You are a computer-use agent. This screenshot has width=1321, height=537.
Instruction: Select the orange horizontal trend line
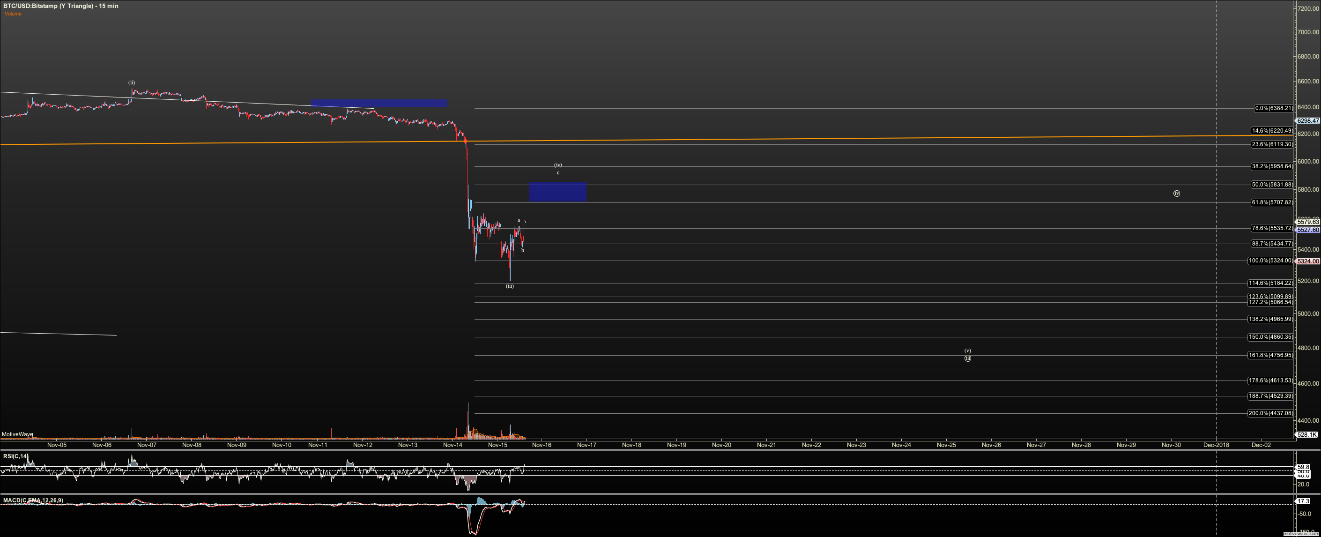point(647,140)
